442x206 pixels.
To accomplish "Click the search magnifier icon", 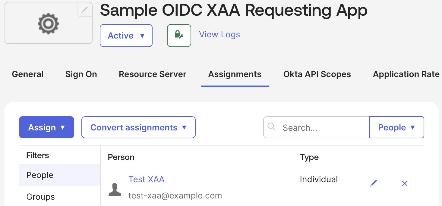I will coord(271,126).
